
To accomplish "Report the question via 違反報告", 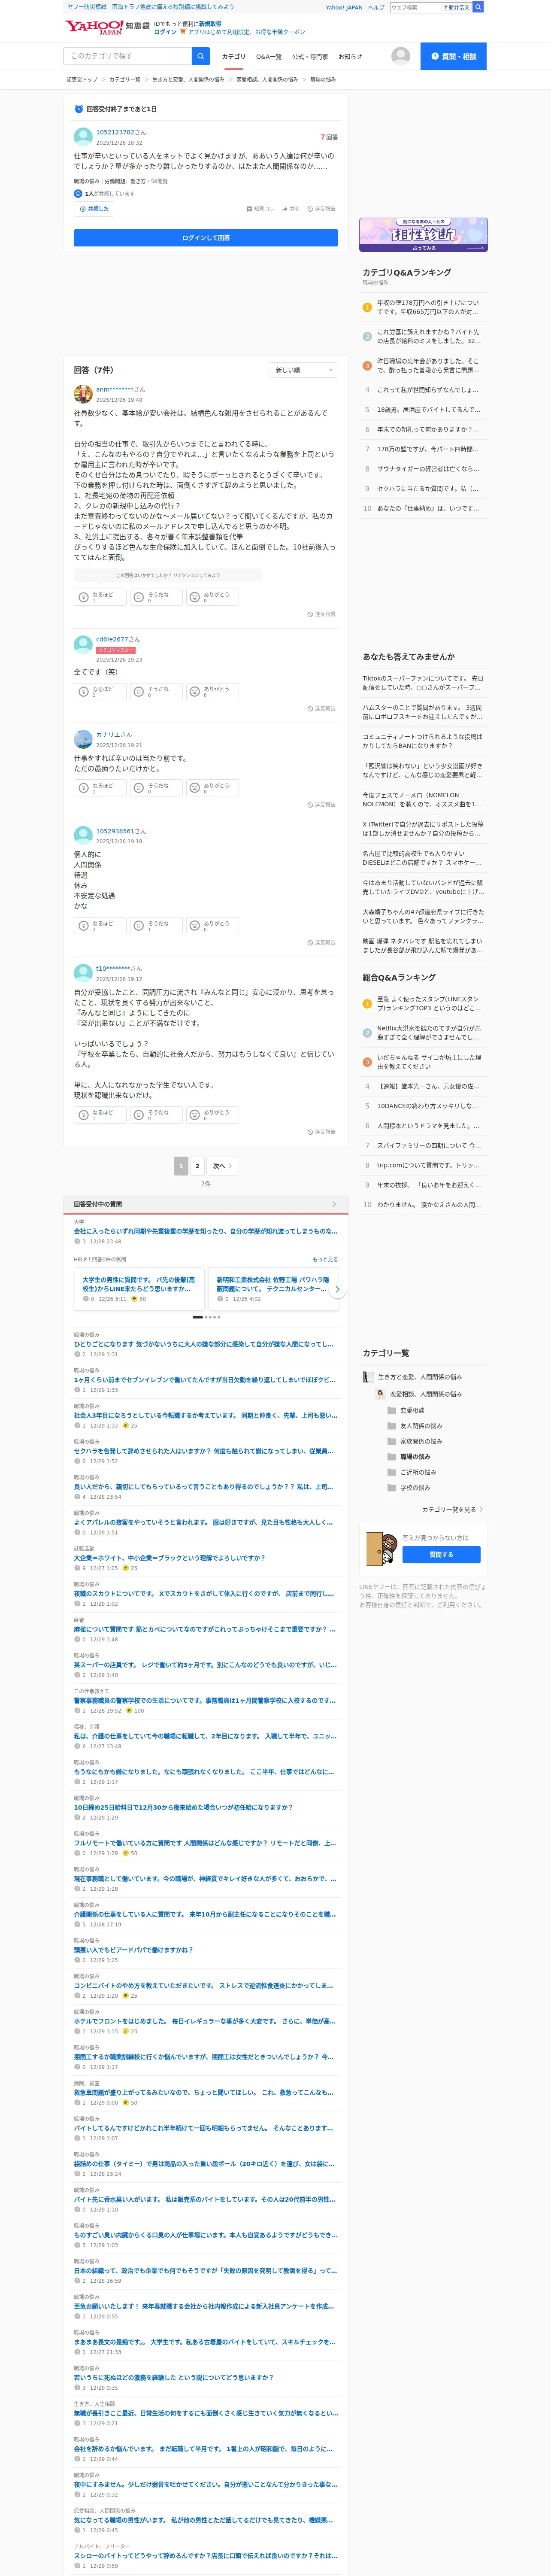I will point(322,209).
